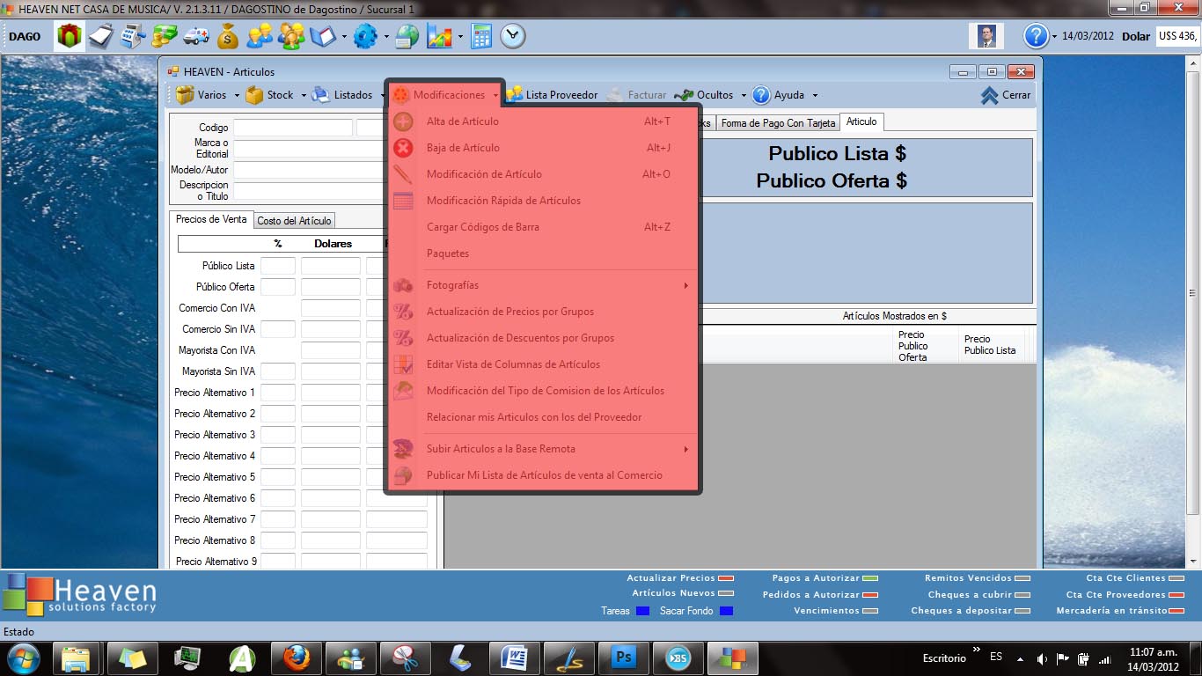Viewport: 1202px width, 676px height.
Task: Switch to Precios de Venta tab
Action: [x=211, y=219]
